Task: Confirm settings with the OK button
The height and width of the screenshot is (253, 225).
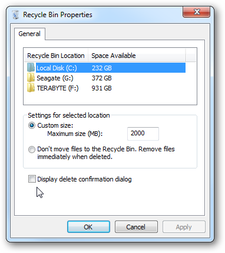Action: [88, 227]
